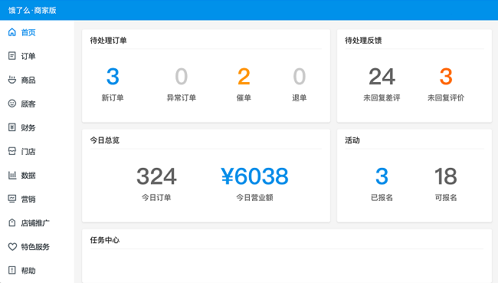The height and width of the screenshot is (283, 498).
Task: Open the 2 催单 reminders count
Action: point(244,77)
